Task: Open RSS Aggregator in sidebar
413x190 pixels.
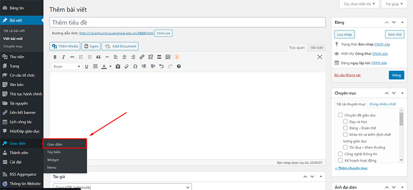Action: tap(22, 174)
